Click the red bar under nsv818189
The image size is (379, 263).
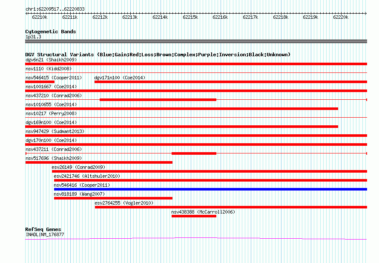[x=113, y=198]
